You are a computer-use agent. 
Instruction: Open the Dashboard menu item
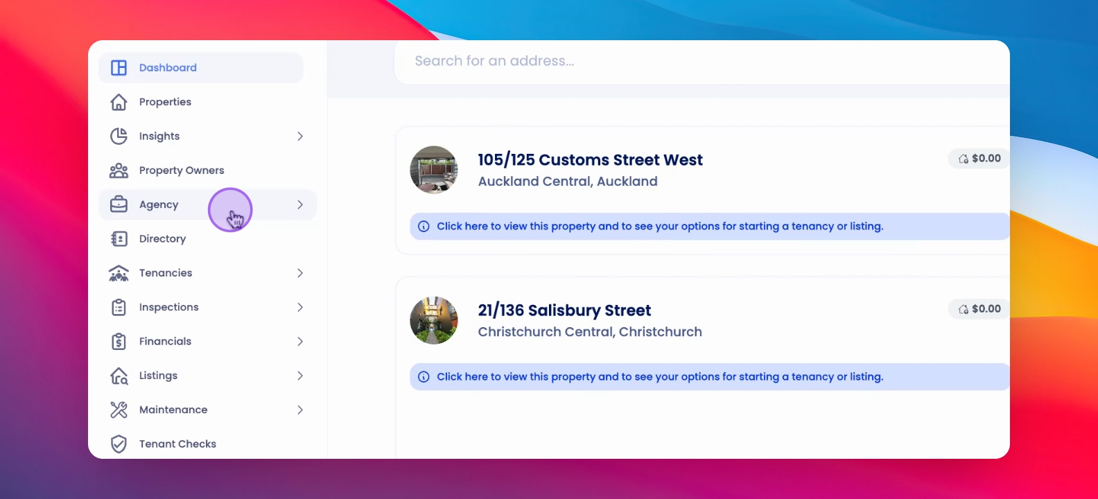(x=201, y=67)
